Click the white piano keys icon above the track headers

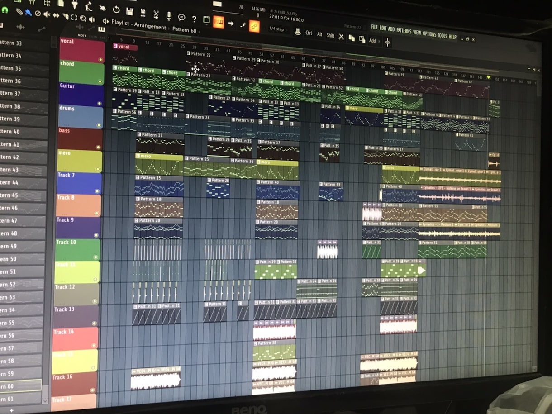pos(101,30)
